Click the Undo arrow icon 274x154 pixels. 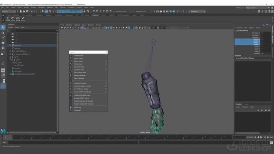pyautogui.click(x=30, y=12)
